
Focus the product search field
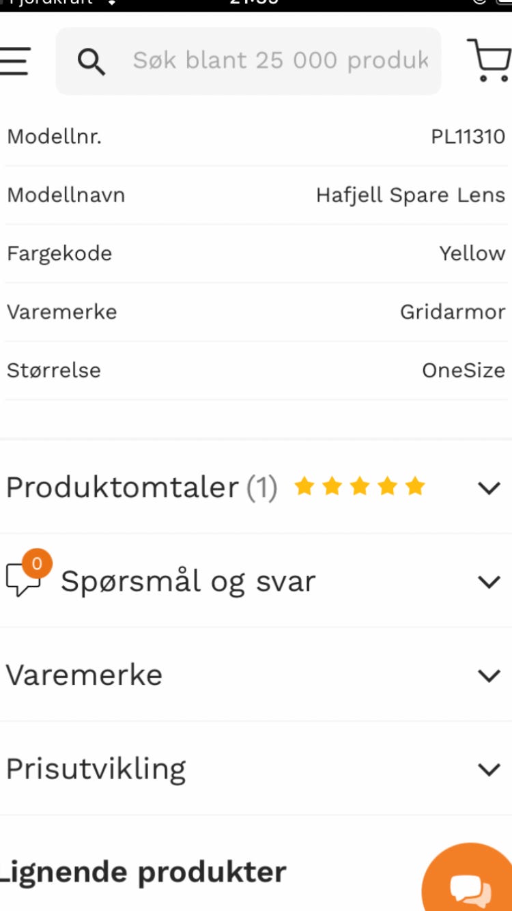[280, 61]
